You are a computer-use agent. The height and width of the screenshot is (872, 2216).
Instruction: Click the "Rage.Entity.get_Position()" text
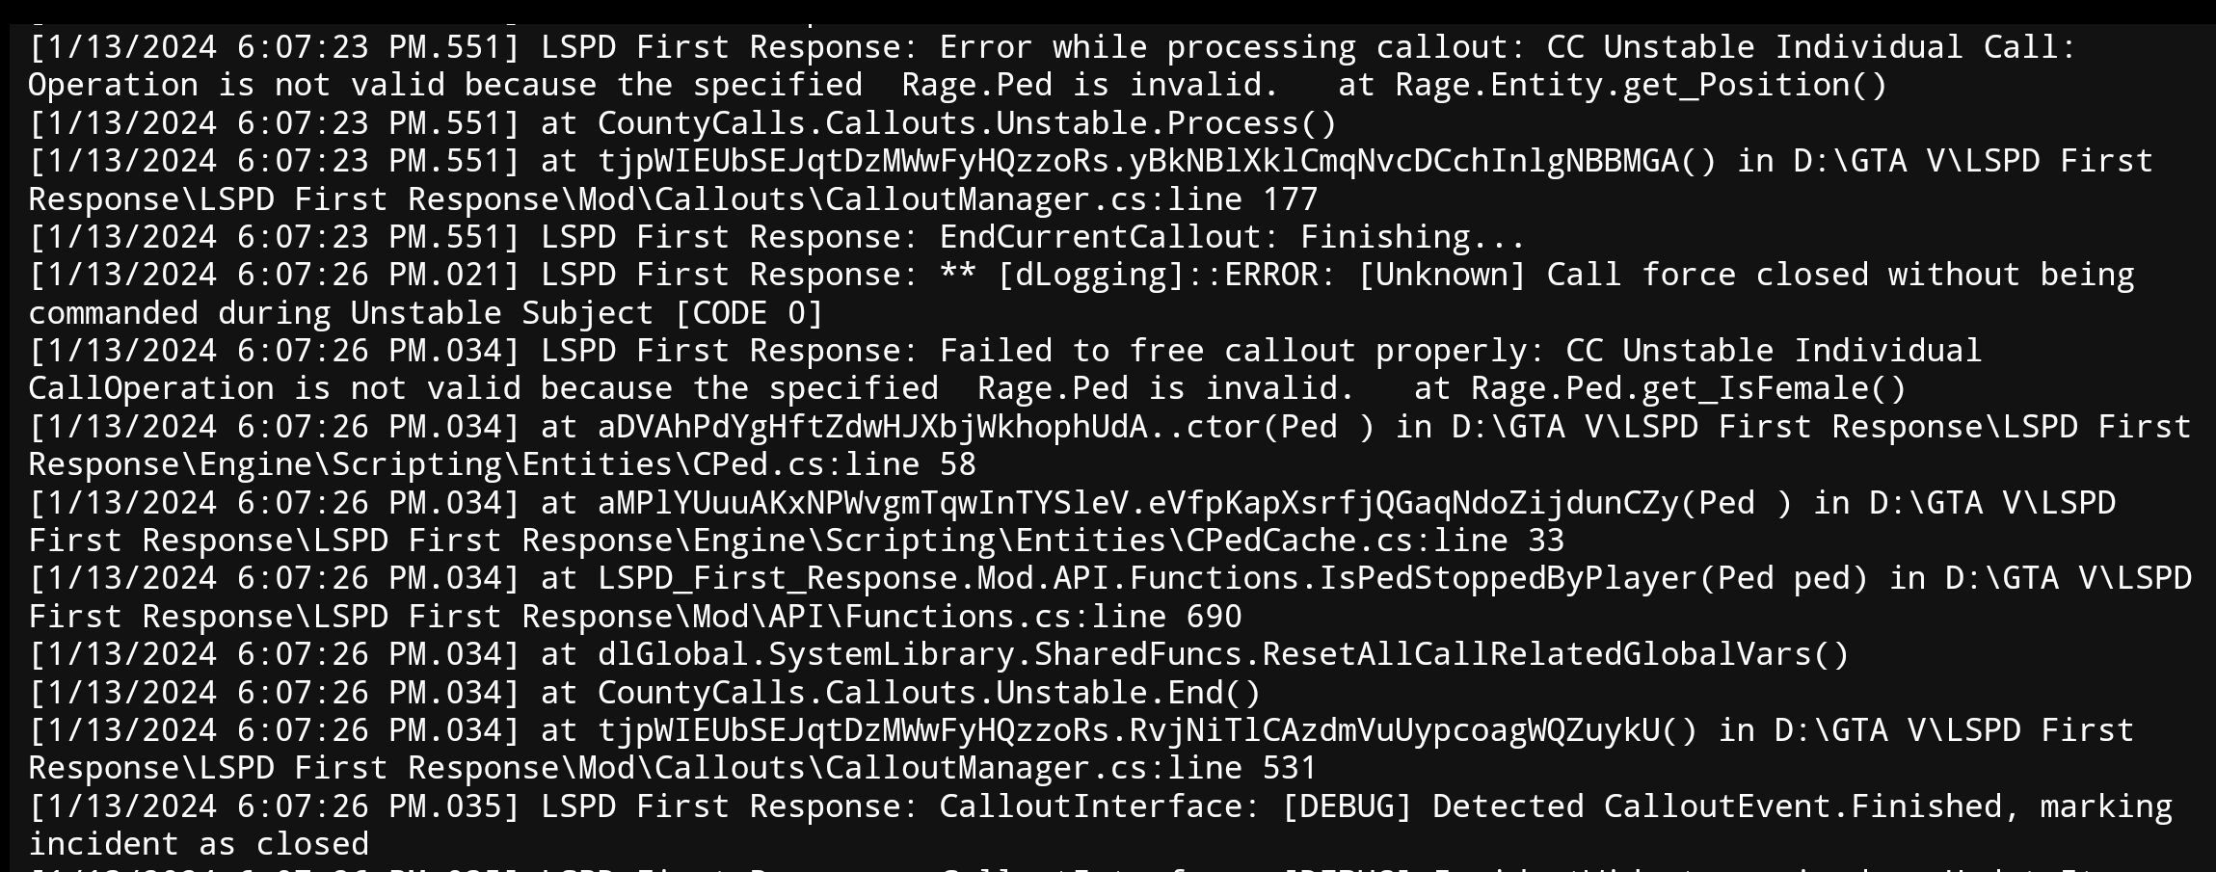[1641, 85]
